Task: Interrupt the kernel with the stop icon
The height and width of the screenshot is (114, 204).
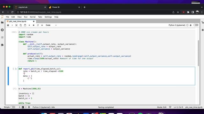Action: tap(33, 25)
